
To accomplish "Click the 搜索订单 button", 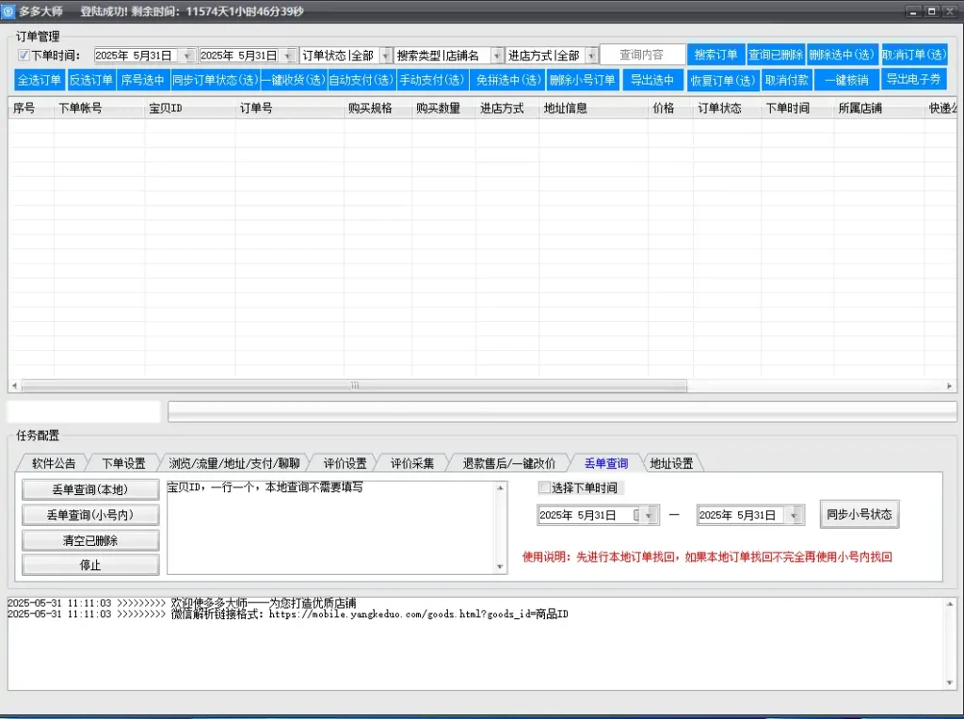I will coord(716,55).
